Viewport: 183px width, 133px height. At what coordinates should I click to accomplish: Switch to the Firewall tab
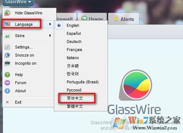pos(66,17)
